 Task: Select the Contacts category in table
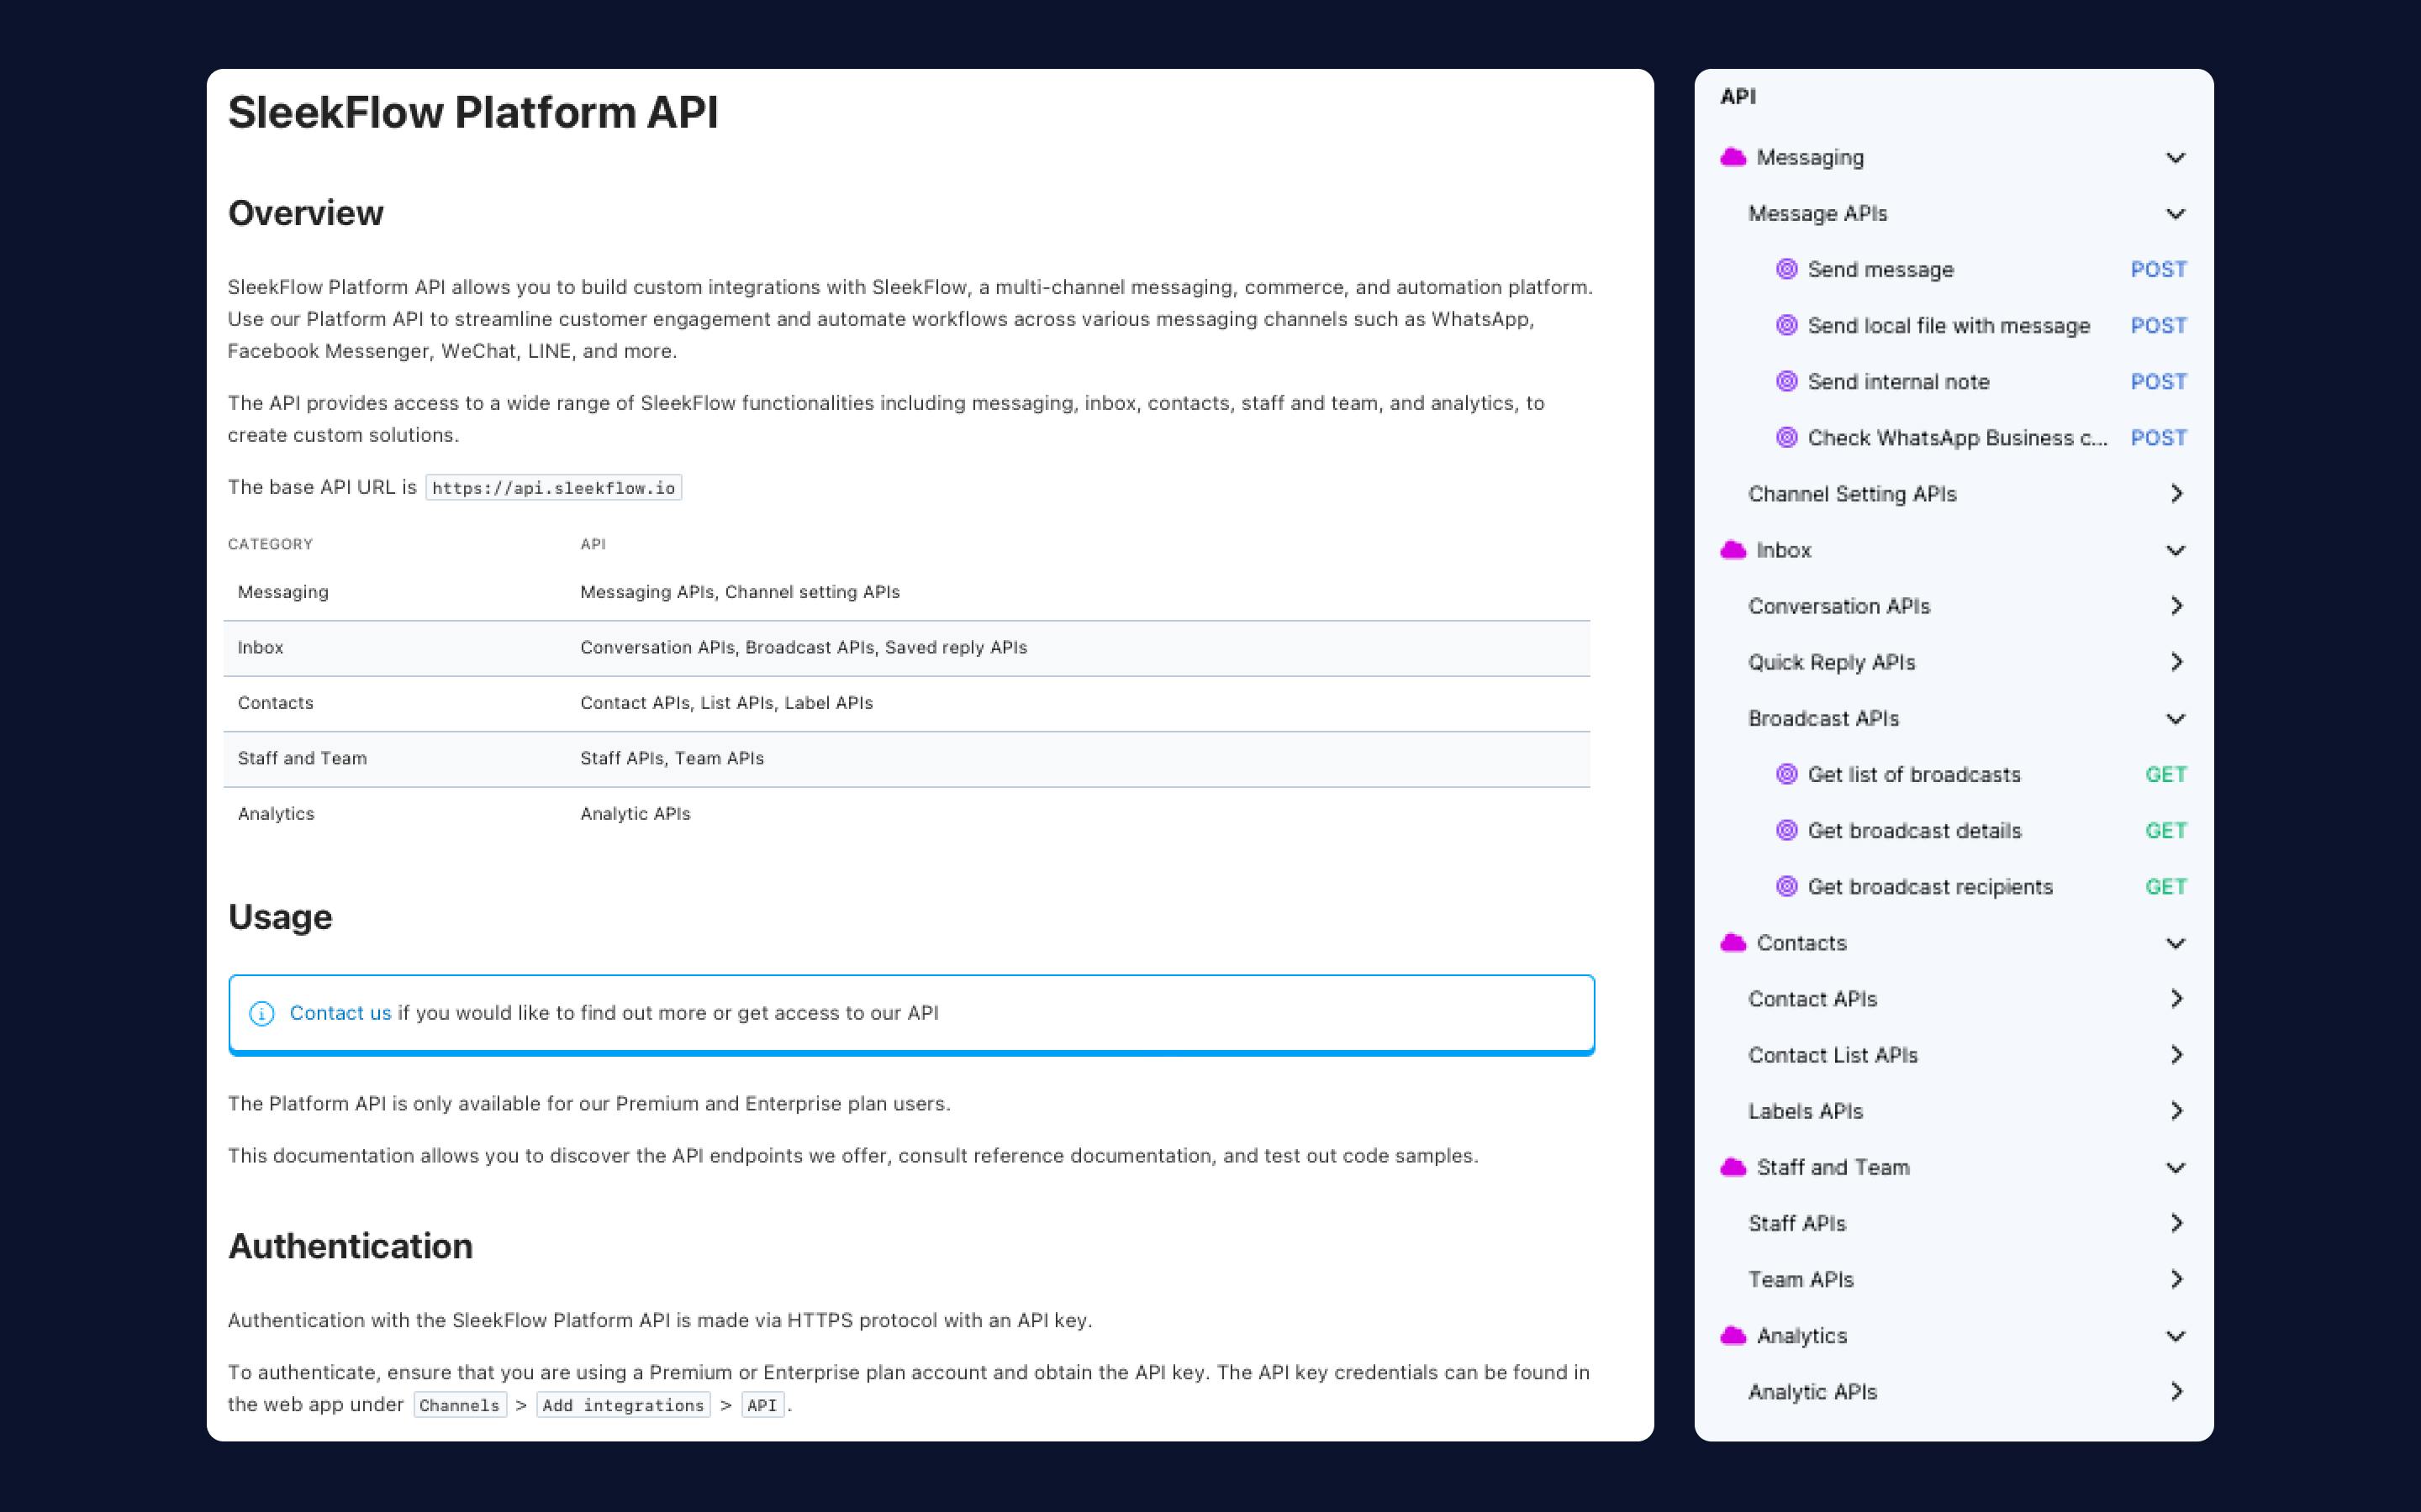[x=276, y=702]
